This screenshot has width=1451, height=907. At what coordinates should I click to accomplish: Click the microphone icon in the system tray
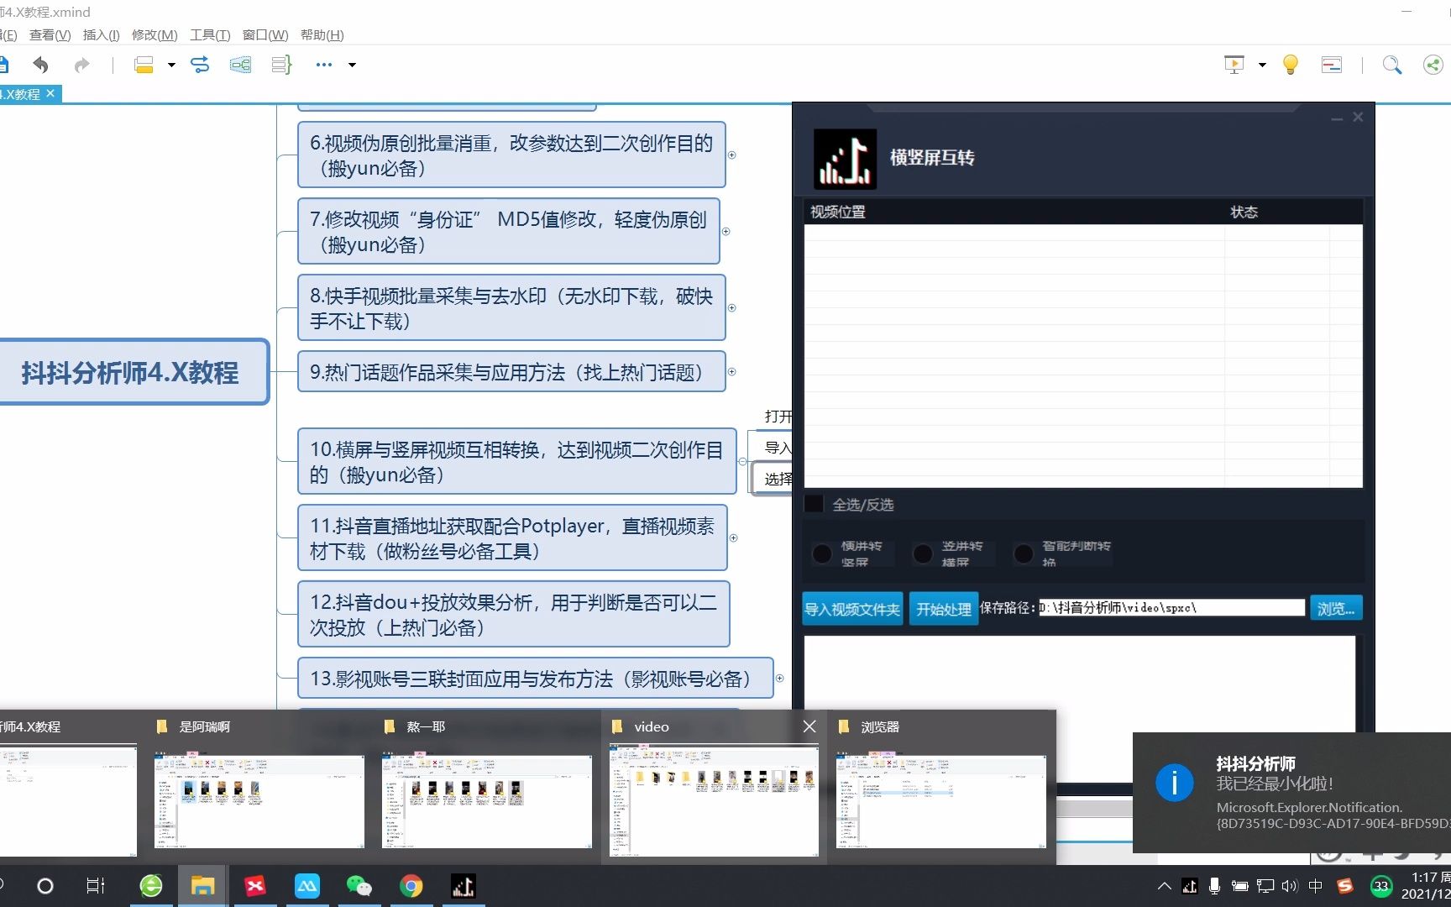tap(1214, 886)
